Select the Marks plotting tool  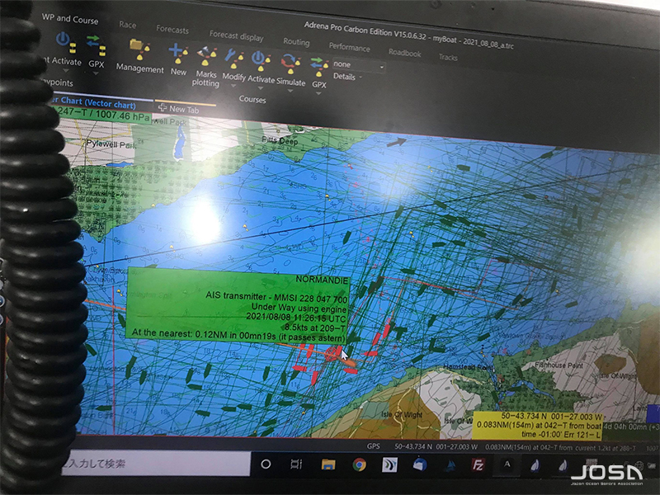point(206,57)
